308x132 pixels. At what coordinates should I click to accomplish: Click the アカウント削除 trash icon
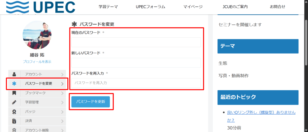pos(14,130)
